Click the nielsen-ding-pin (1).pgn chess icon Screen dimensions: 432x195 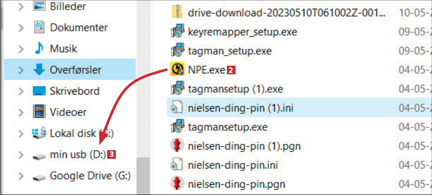(x=177, y=145)
